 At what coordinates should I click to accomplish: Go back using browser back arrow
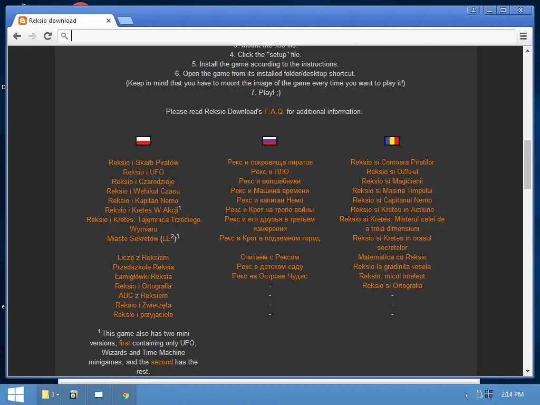click(x=17, y=36)
